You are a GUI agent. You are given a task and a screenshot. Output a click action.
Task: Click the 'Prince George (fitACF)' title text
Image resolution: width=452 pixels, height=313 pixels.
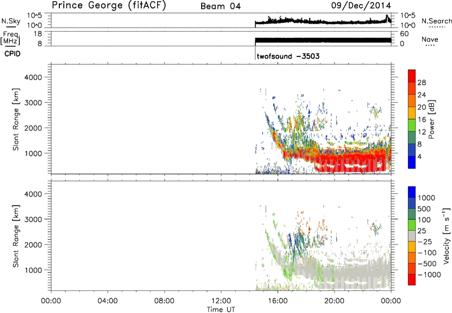[108, 6]
